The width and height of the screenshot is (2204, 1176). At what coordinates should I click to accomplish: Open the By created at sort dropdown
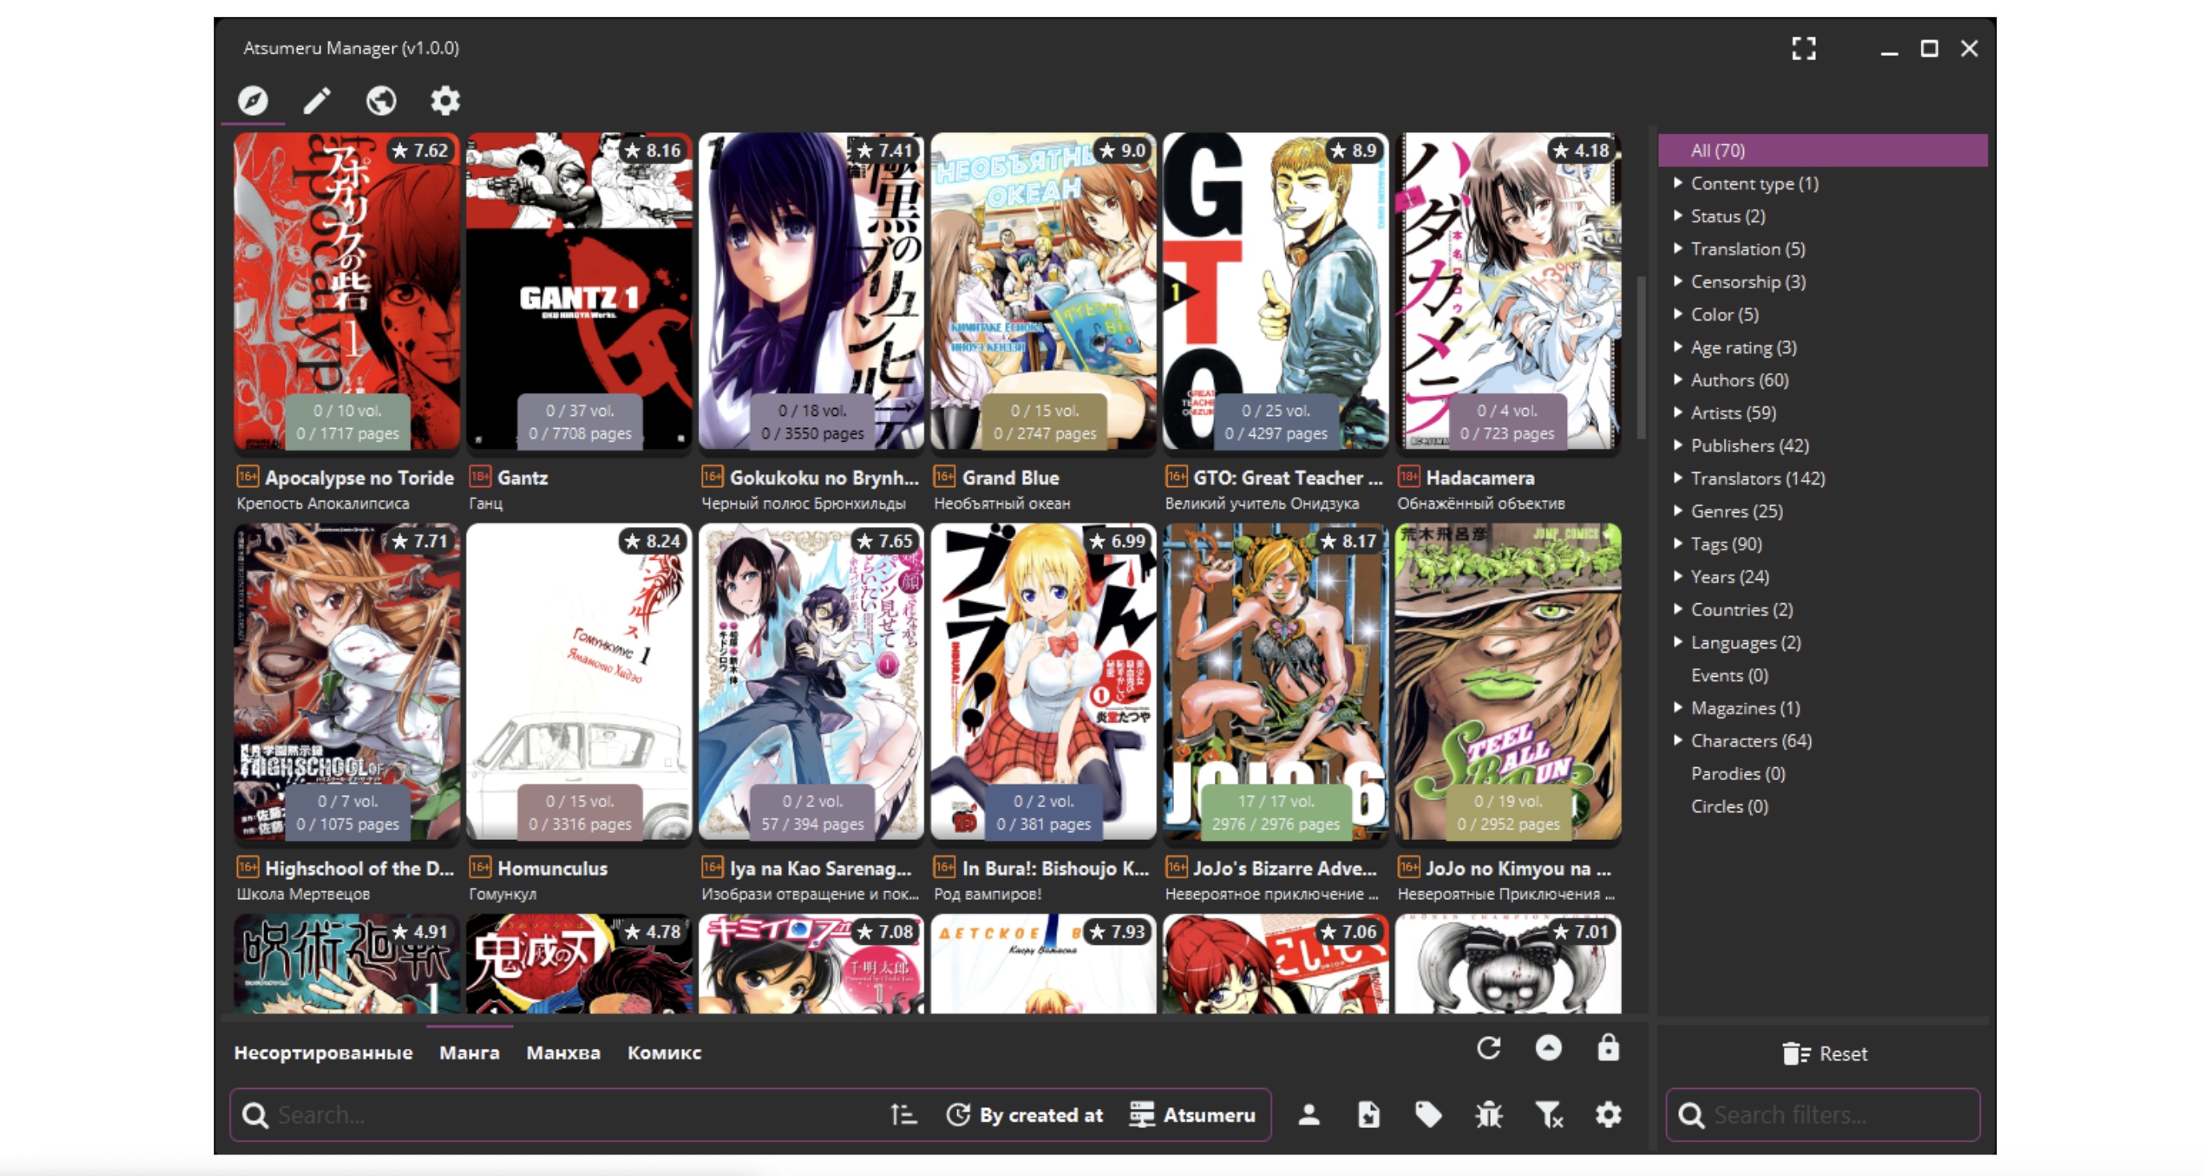[x=1025, y=1114]
